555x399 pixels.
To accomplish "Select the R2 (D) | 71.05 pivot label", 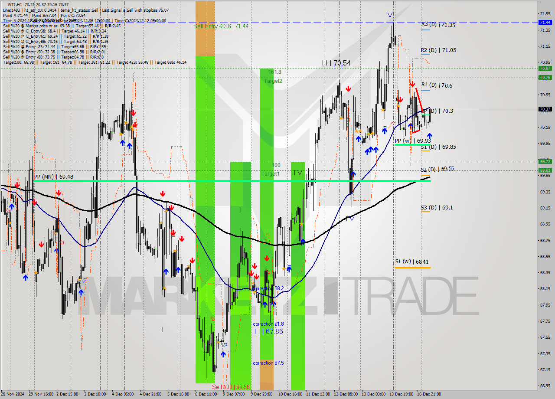I will [438, 50].
